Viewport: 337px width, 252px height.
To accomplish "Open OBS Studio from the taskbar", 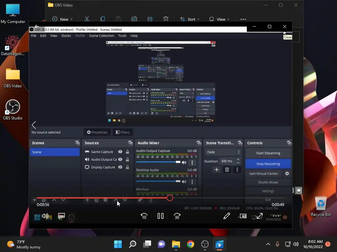I will [x=205, y=244].
